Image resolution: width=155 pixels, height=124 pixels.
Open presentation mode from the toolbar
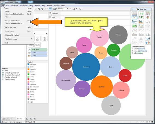pyautogui.click(x=80, y=9)
